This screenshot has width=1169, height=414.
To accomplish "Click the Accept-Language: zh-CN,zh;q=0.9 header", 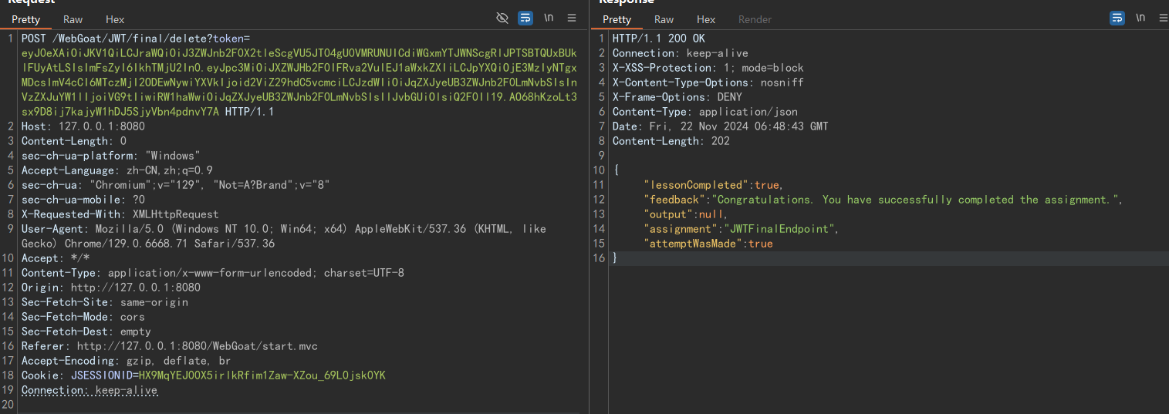I will 117,170.
